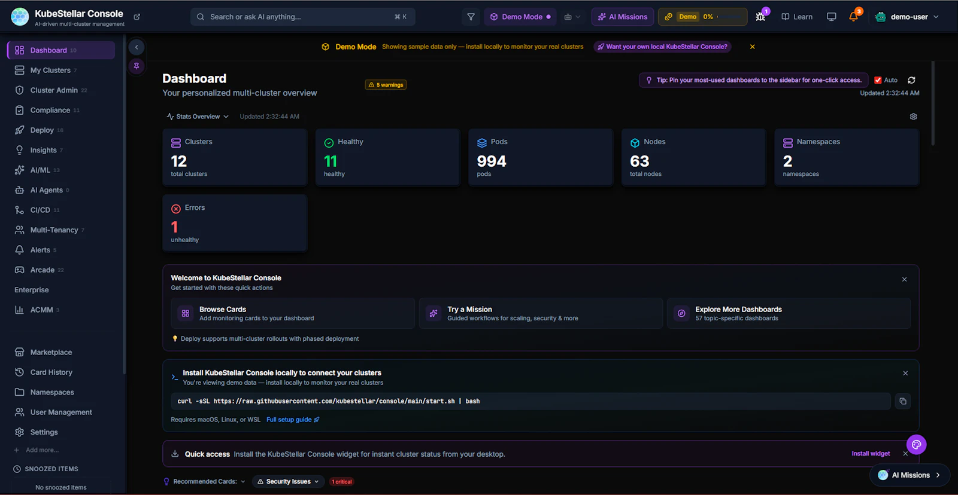Toggle the Demo Mode switch
The width and height of the screenshot is (958, 495).
click(x=520, y=17)
